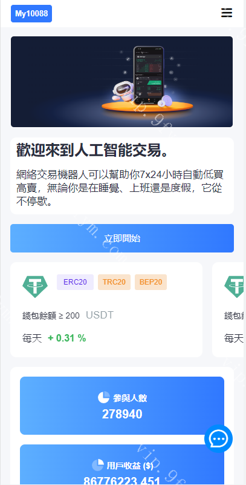
Task: Click the My10088 logo badge
Action: point(31,13)
